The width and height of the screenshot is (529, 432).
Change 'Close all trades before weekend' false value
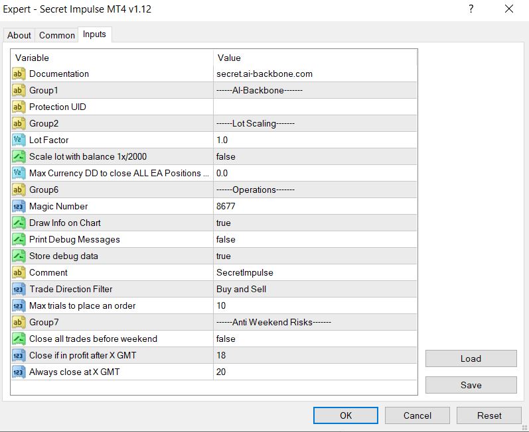(x=315, y=339)
